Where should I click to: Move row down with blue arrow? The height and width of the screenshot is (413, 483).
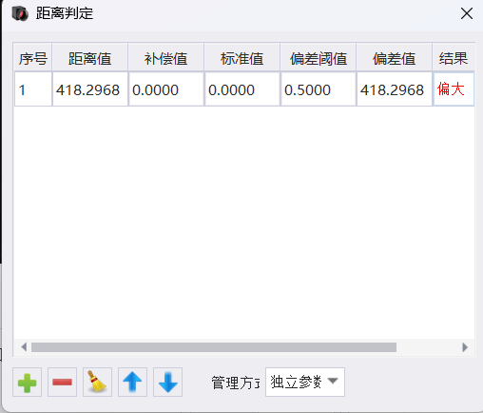pyautogui.click(x=167, y=383)
